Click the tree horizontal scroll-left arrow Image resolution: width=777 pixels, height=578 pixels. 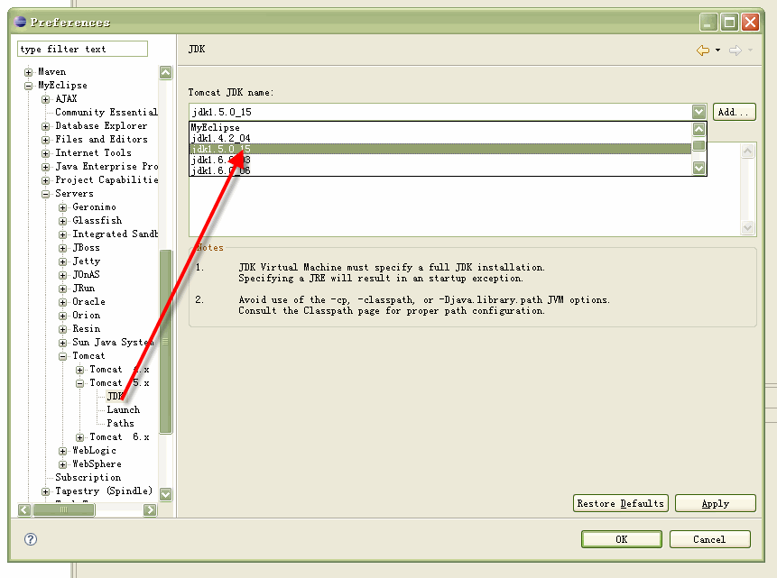point(24,509)
